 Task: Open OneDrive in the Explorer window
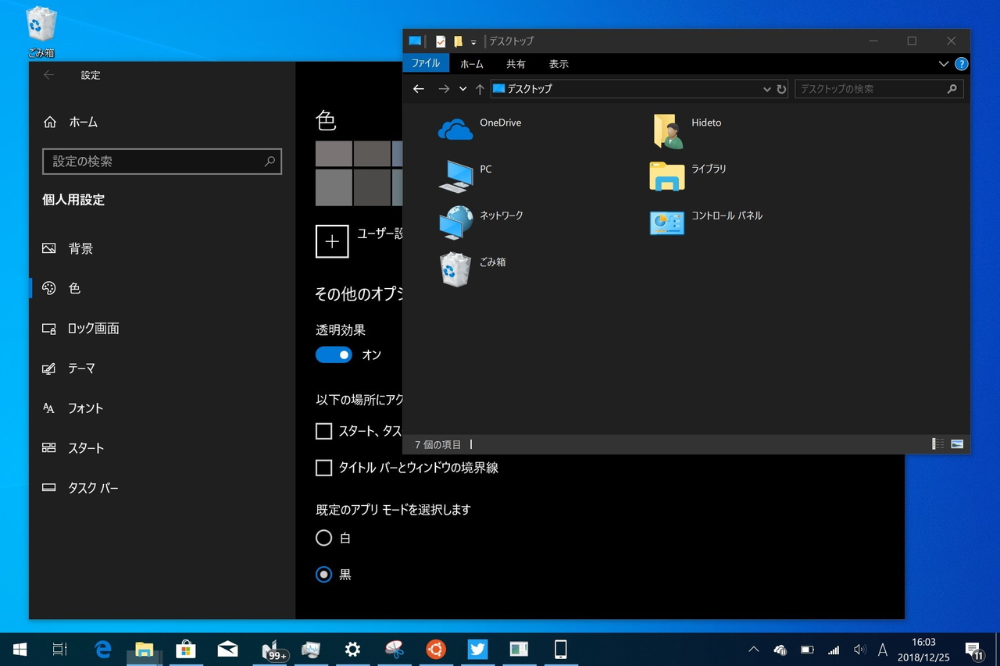click(480, 129)
